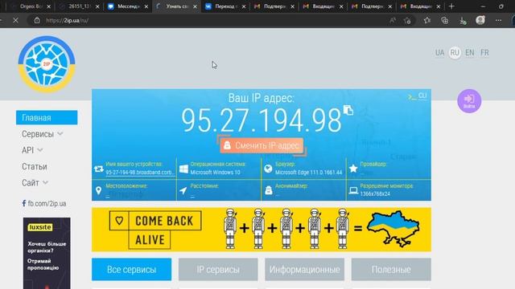Click the address bar URL field
The image size is (515, 289).
pos(210,20)
